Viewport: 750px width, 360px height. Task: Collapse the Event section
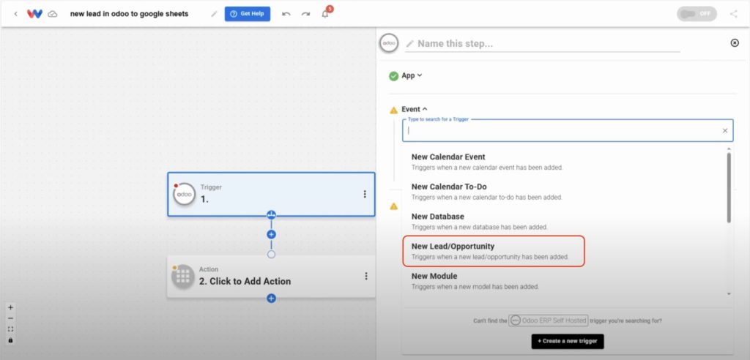point(415,110)
